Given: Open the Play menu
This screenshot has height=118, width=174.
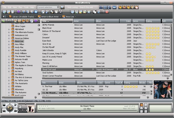Looking at the screenshot, I should 20,7.
